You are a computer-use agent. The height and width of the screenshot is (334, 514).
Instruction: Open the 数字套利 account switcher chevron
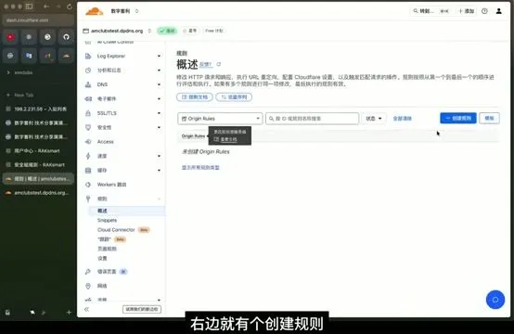point(136,11)
